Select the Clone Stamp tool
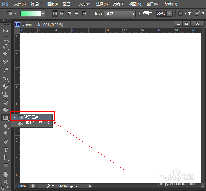 pyautogui.click(x=6, y=94)
